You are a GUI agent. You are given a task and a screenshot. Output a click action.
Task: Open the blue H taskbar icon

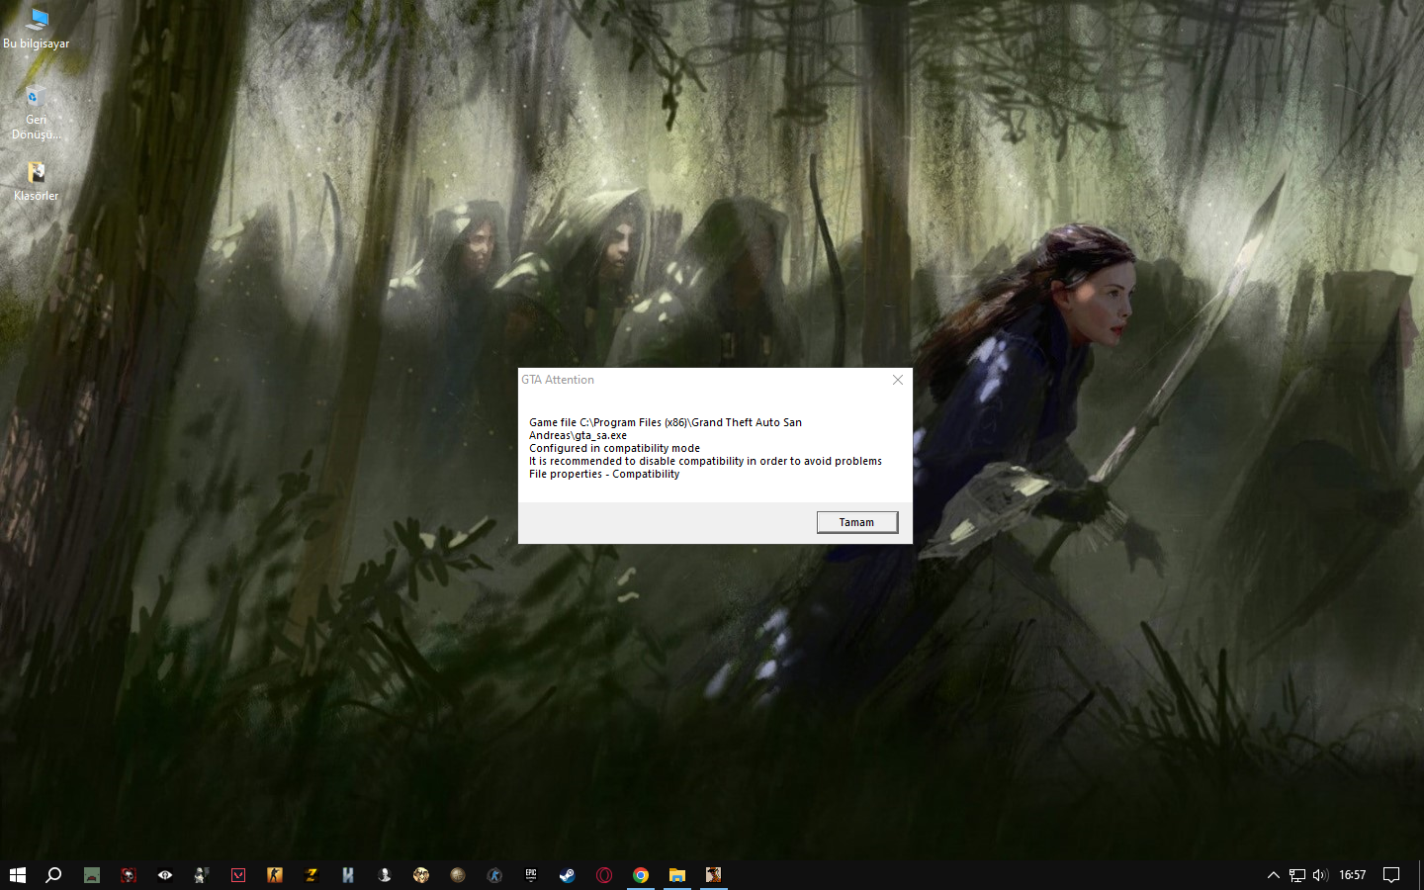pos(348,875)
